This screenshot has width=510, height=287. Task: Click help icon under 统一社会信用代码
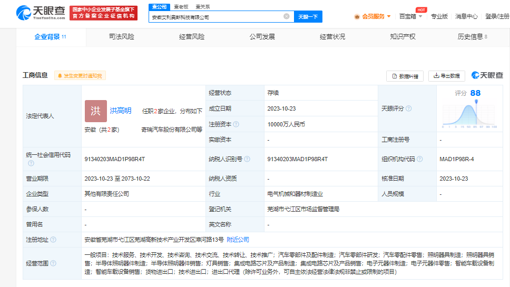(31, 163)
